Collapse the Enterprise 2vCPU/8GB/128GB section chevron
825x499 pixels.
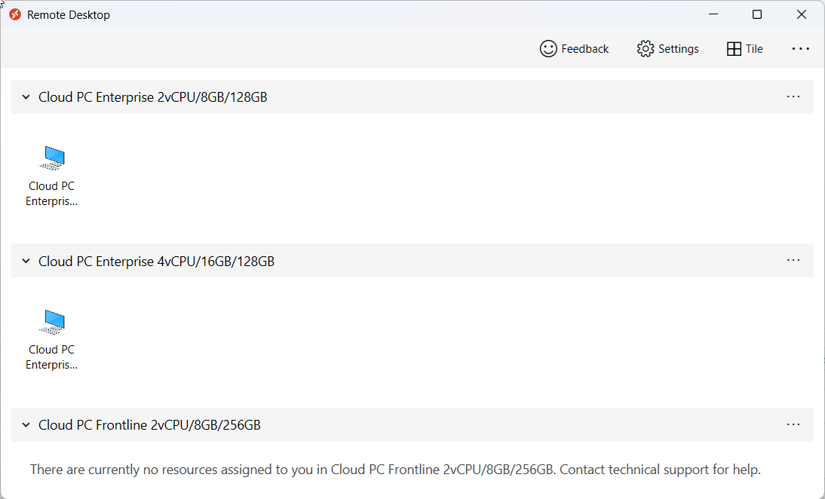click(x=26, y=97)
